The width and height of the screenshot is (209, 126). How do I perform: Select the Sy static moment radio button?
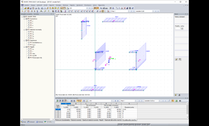pyautogui.click(x=29, y=32)
